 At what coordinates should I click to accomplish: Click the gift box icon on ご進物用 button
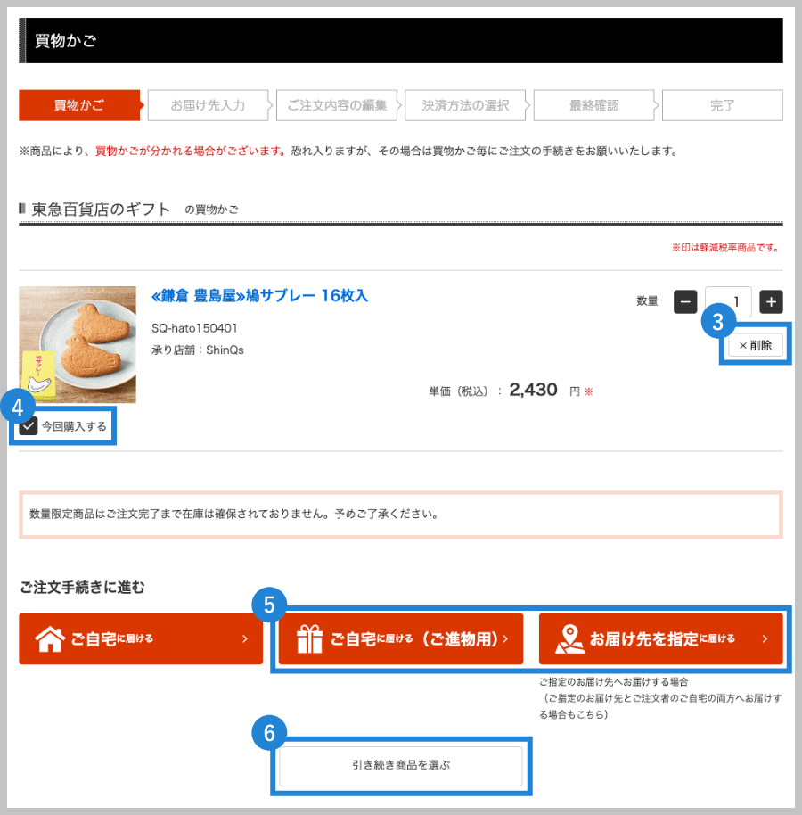pyautogui.click(x=309, y=638)
